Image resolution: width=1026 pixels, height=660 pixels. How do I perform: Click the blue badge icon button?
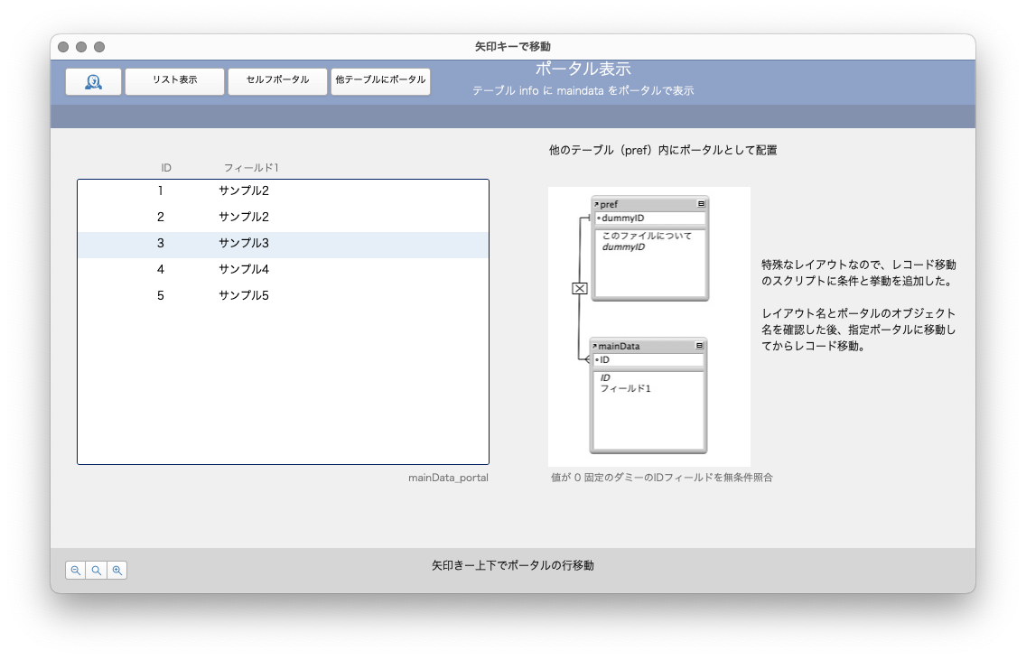93,81
